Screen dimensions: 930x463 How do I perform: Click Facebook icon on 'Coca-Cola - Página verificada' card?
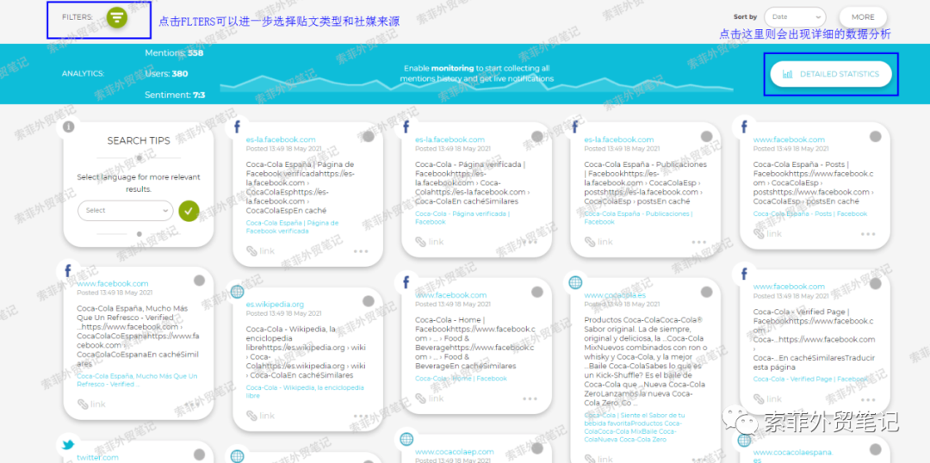pos(406,127)
